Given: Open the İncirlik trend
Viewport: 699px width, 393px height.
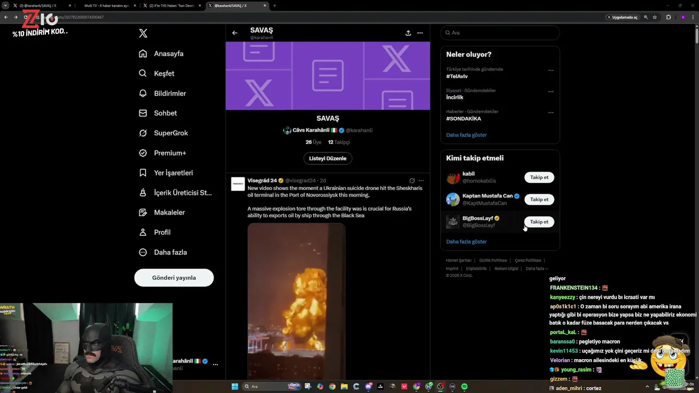Looking at the screenshot, I should [x=454, y=97].
